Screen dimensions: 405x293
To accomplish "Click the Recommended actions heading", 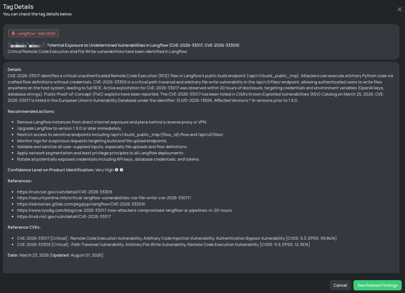I will click(x=31, y=111).
